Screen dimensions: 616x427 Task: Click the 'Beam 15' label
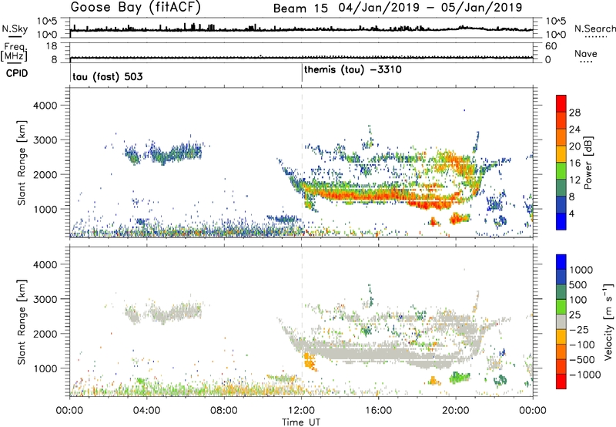point(300,8)
